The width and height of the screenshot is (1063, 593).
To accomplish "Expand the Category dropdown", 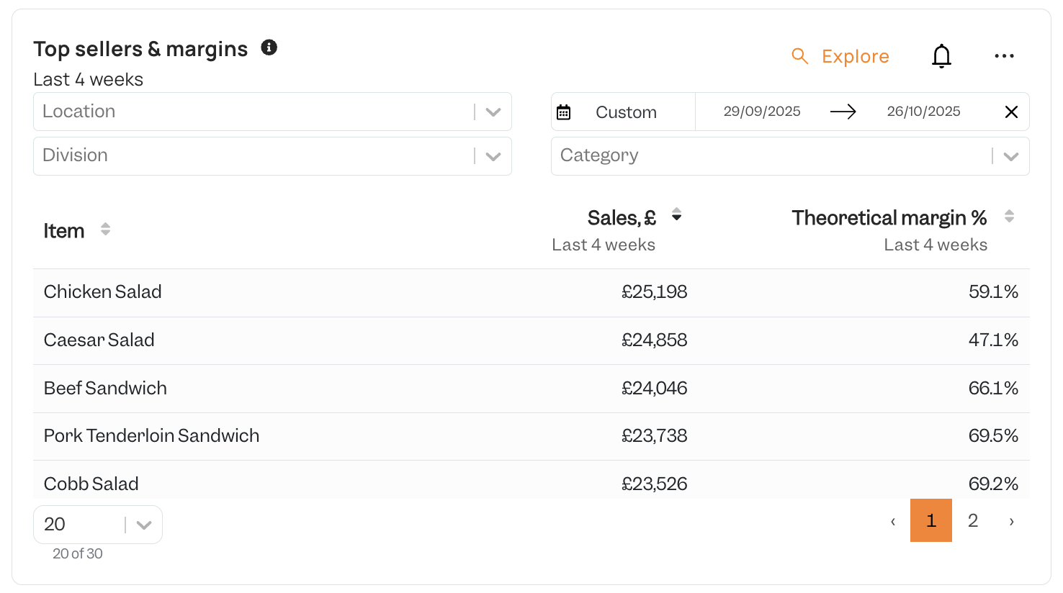I will (x=790, y=156).
